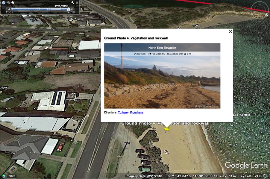Screen dimensions: 270x179
Task: Click the 'To here' directions link
Action: [x=123, y=112]
